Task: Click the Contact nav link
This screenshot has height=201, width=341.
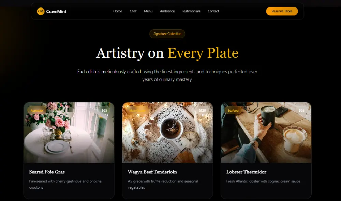Action: (x=213, y=11)
